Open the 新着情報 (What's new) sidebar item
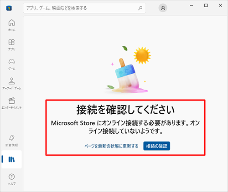This screenshot has height=192, width=228. point(12,141)
